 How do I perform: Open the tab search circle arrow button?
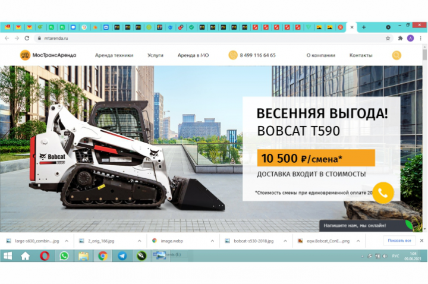click(388, 27)
